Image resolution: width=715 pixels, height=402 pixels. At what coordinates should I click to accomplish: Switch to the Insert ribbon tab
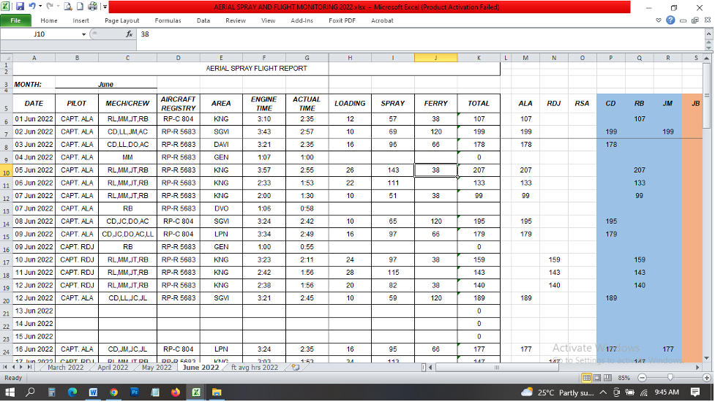[x=81, y=20]
